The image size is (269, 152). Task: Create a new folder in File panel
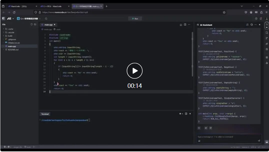point(35,24)
